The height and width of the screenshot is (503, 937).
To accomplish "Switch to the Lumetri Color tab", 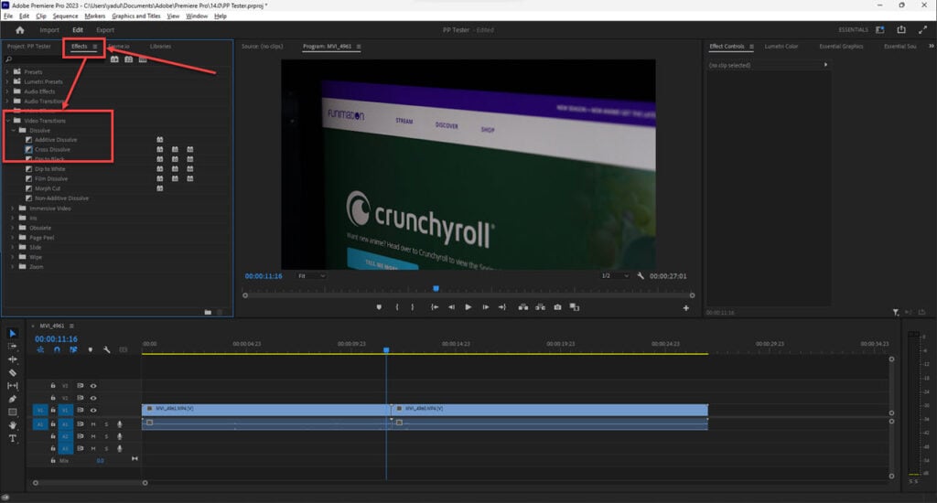I will click(x=781, y=46).
